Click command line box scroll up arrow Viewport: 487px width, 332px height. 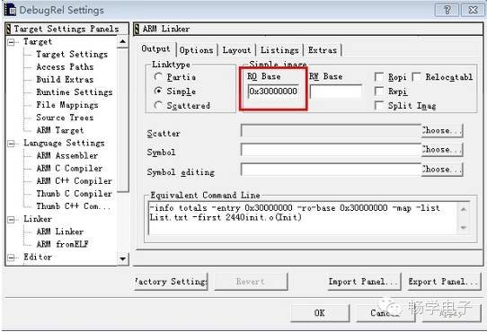coord(464,209)
